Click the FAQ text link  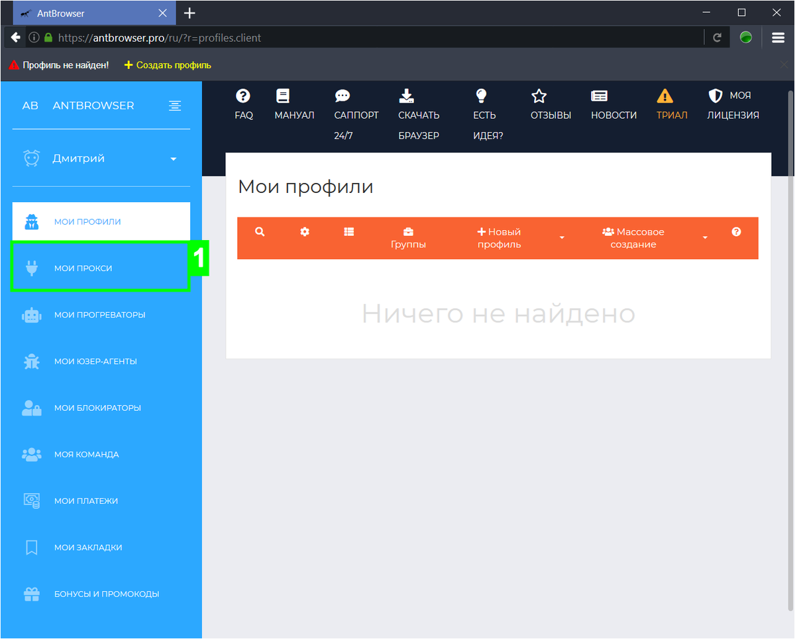click(244, 115)
